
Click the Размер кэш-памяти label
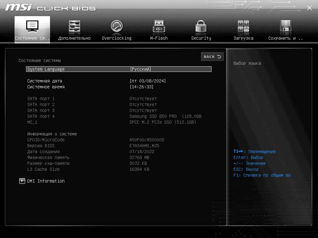(48, 163)
